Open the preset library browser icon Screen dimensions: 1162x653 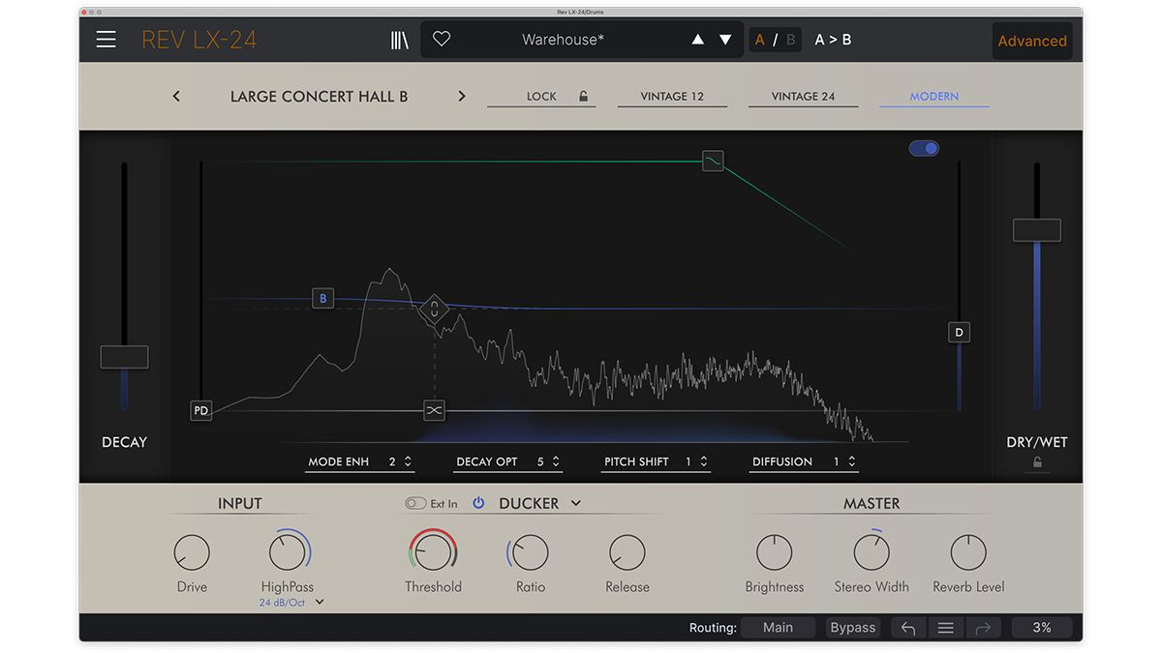[399, 40]
